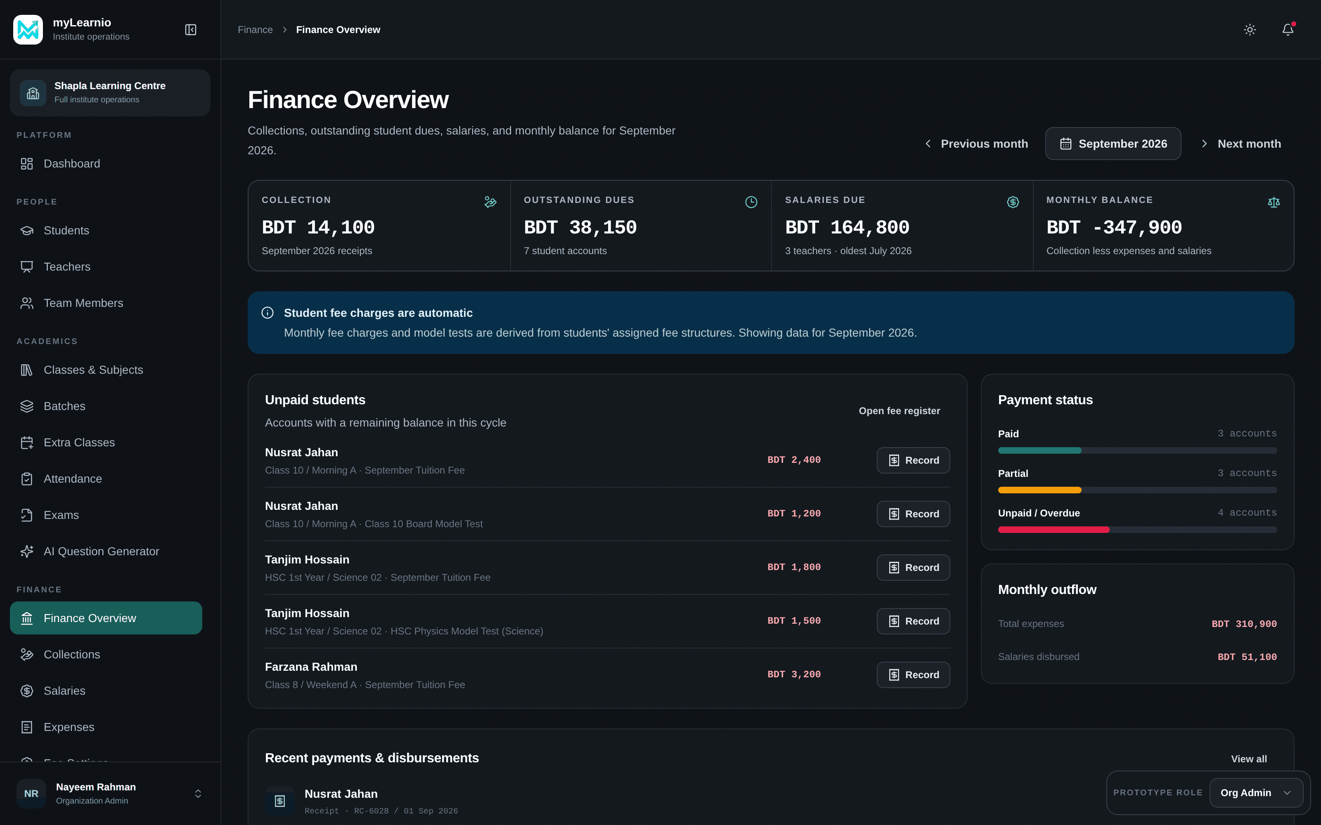This screenshot has width=1321, height=825.
Task: Record Nusrat Jahan September Tuition Fee payment
Action: pos(913,460)
